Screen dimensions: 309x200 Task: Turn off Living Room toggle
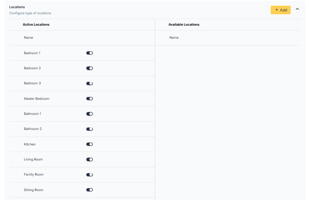[x=89, y=159]
